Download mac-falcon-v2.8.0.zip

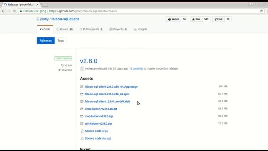99,116
